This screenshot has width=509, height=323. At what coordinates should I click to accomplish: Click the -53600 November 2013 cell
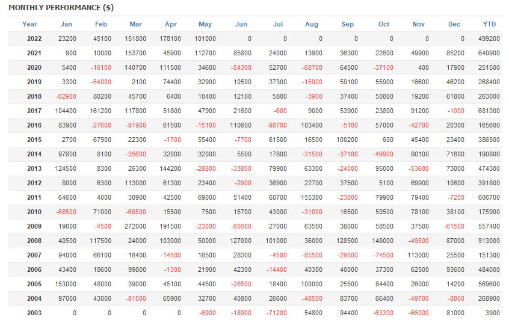click(x=418, y=168)
